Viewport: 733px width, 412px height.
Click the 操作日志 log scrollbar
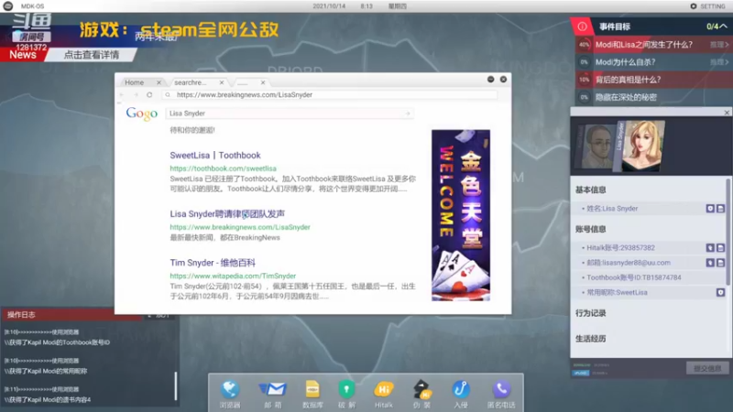(x=176, y=385)
